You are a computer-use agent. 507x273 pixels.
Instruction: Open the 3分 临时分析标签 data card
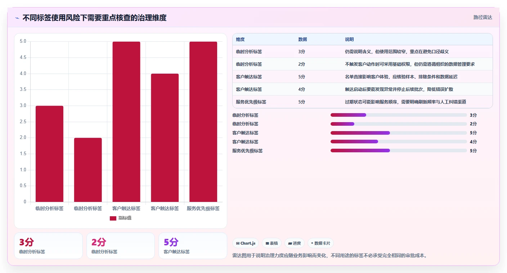pos(48,246)
